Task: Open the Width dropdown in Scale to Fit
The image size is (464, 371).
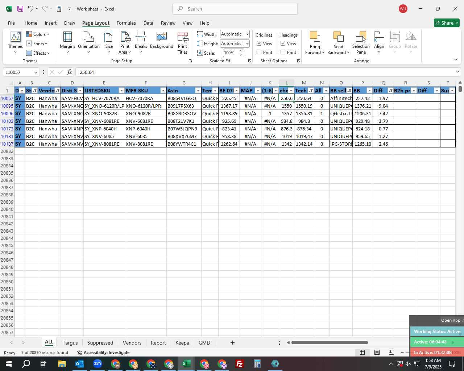Action: pos(247,34)
